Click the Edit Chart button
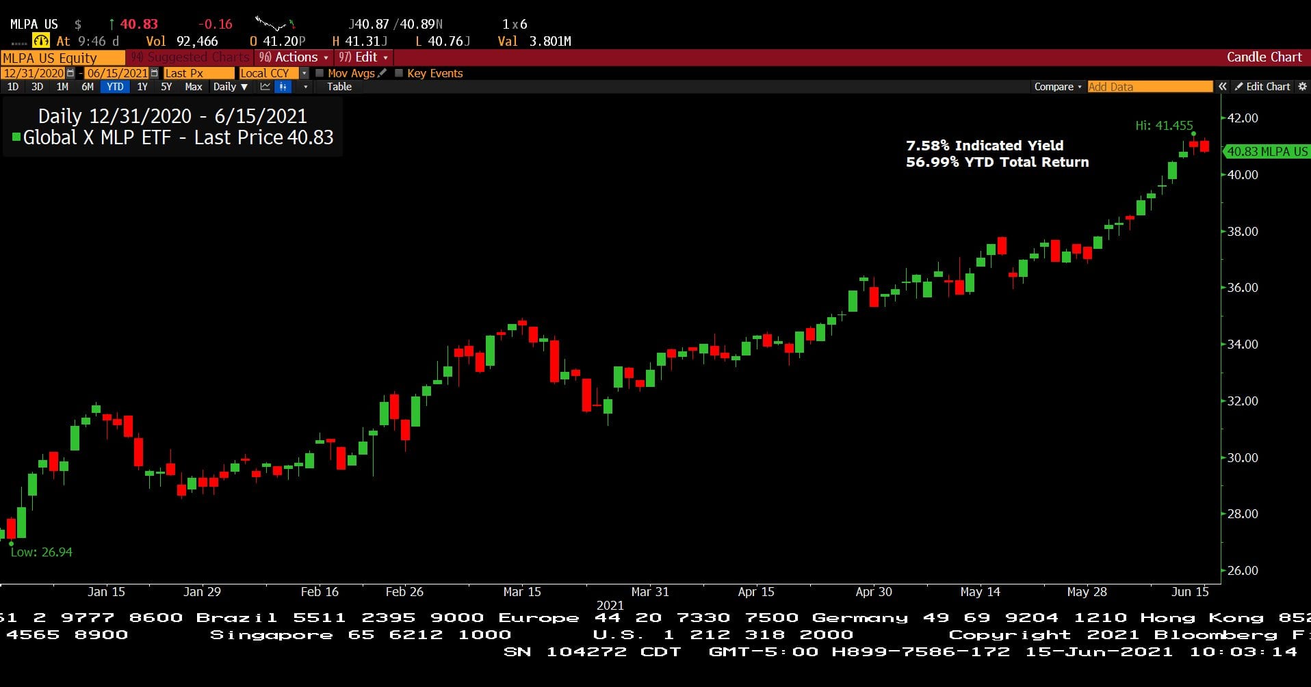The width and height of the screenshot is (1311, 687). (1262, 87)
